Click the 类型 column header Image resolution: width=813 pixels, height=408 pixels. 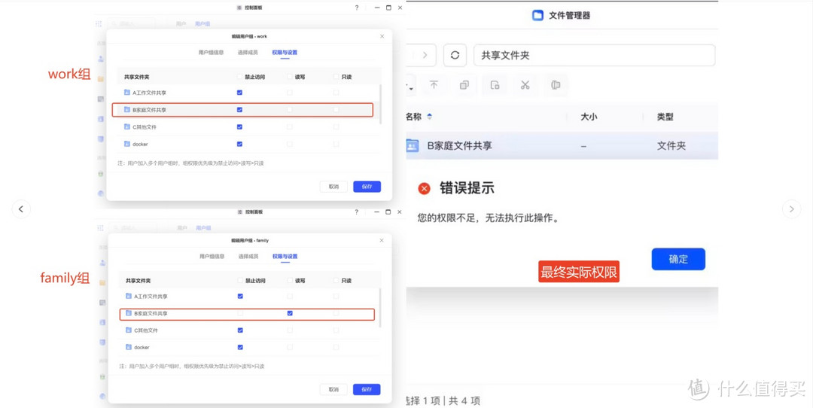tap(665, 117)
